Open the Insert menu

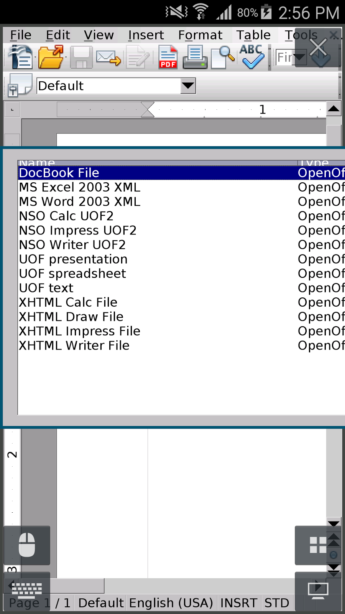pos(146,35)
